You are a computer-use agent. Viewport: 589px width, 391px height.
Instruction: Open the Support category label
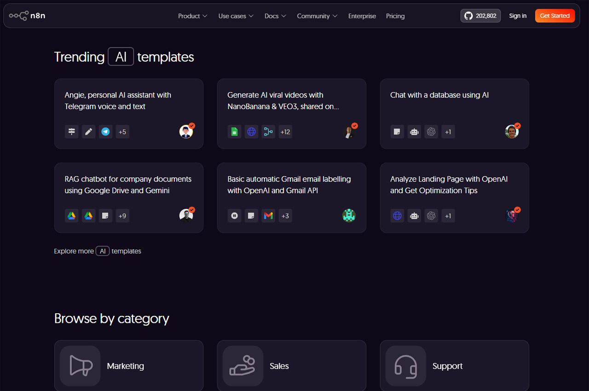(448, 366)
